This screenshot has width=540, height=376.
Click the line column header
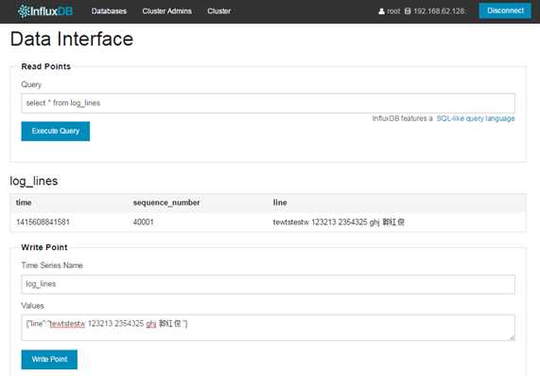click(280, 203)
